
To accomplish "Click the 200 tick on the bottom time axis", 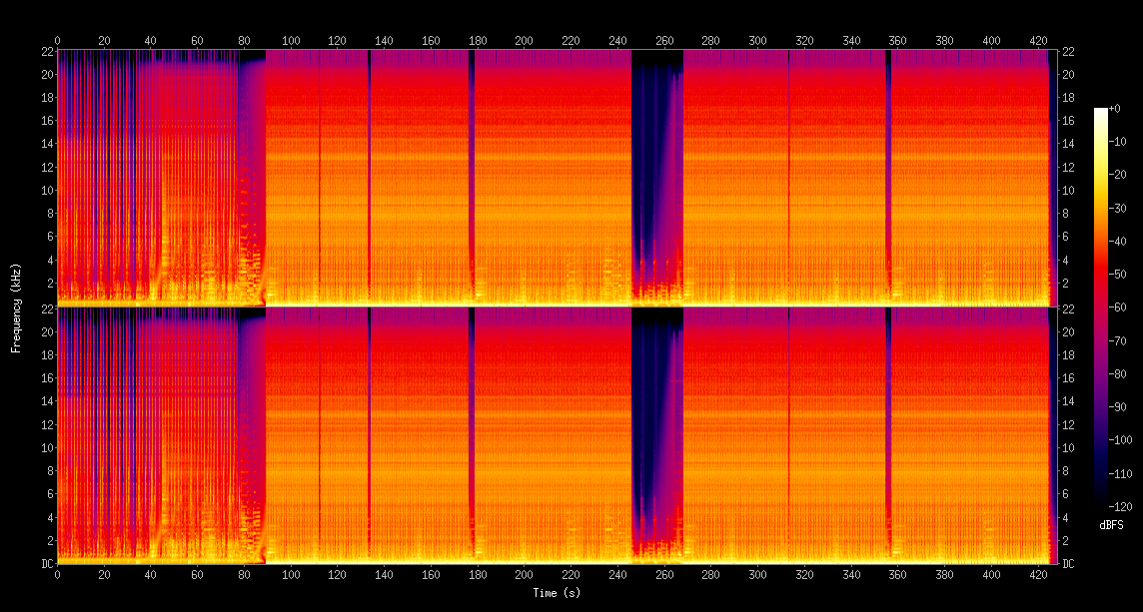I will coord(524,574).
